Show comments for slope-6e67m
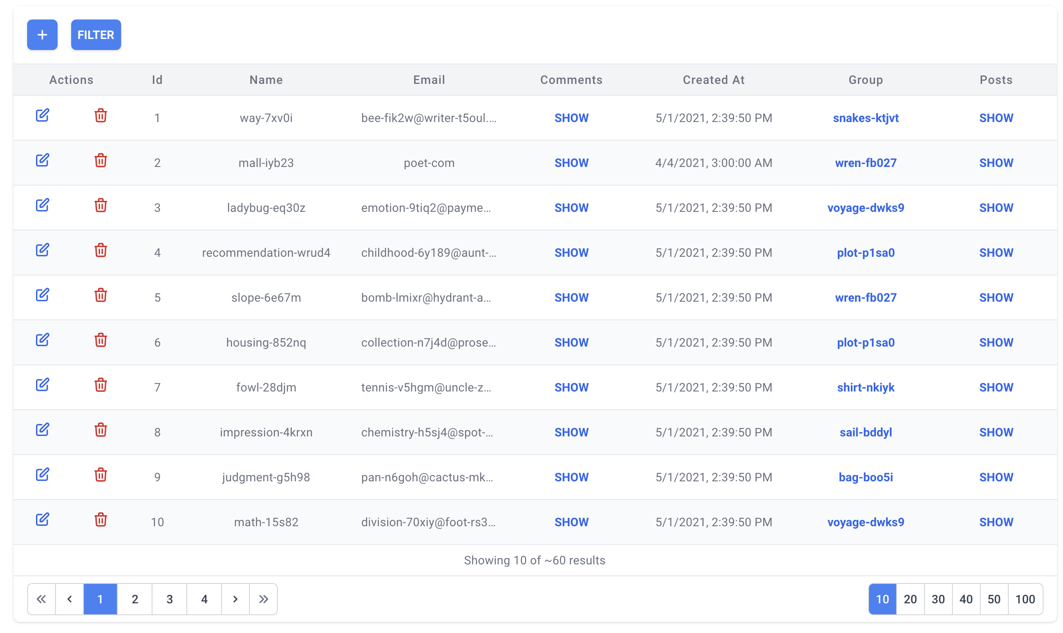Viewport: 1063px width, 633px height. pyautogui.click(x=571, y=297)
